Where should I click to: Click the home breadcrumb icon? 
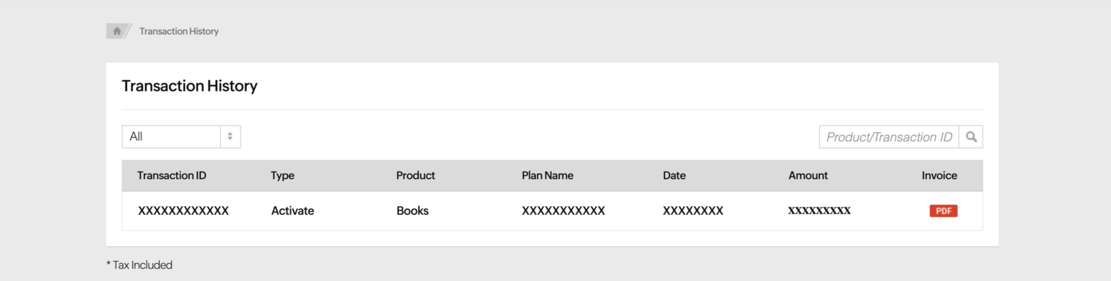pos(117,31)
